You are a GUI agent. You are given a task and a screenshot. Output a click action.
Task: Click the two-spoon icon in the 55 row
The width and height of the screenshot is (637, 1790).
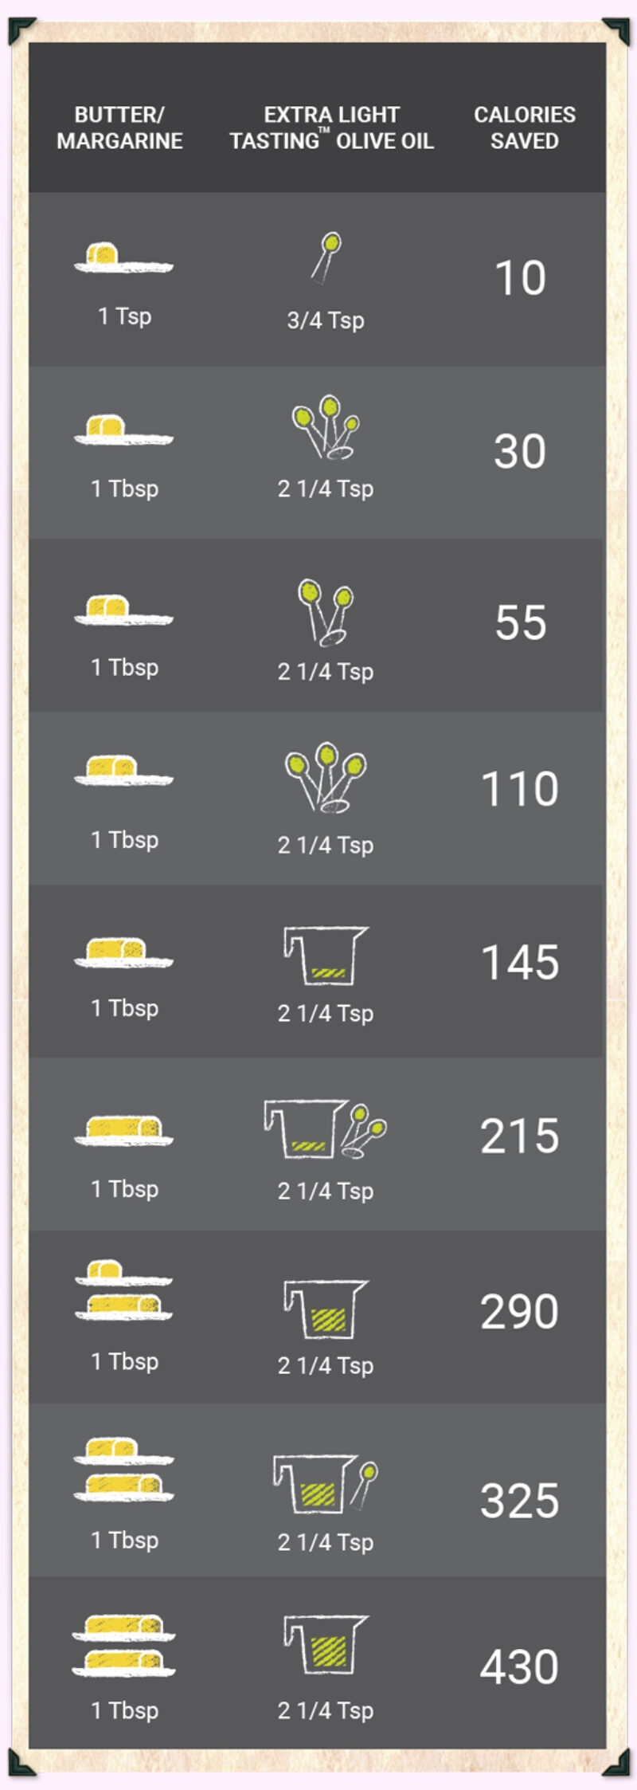click(325, 612)
